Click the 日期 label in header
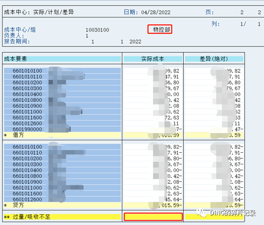Viewport: 264px width, 225px height. point(131,12)
